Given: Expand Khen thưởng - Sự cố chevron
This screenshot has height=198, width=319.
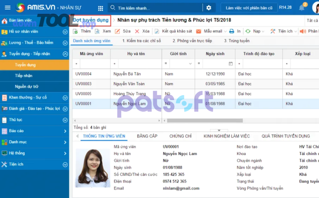Looking at the screenshot, I should 65,98.
